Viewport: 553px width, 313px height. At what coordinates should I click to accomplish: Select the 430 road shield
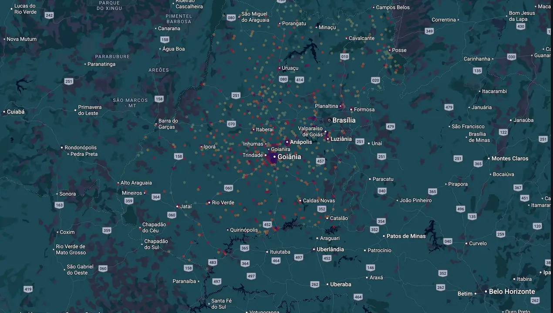521,27
